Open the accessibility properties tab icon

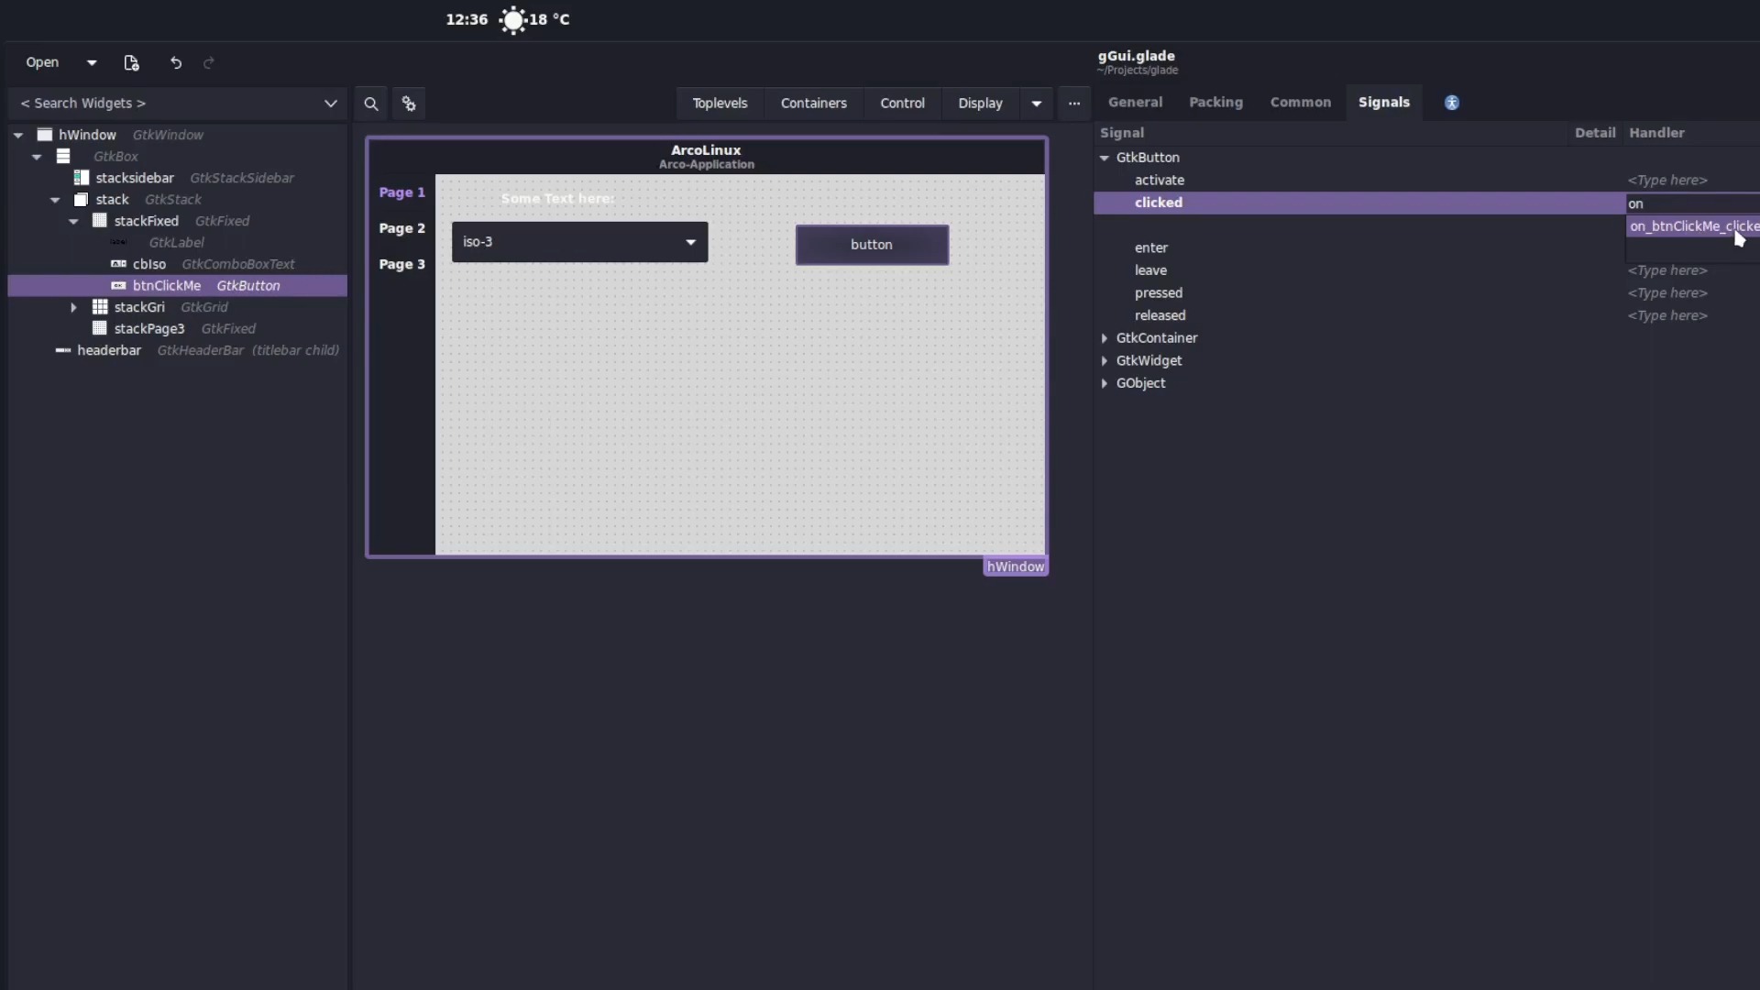pyautogui.click(x=1451, y=103)
